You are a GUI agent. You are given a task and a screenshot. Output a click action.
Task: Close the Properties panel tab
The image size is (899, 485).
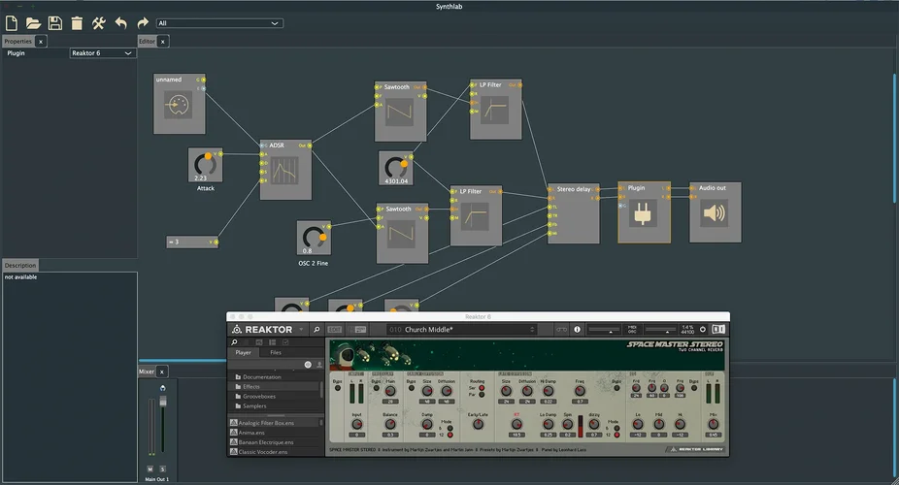coord(41,42)
